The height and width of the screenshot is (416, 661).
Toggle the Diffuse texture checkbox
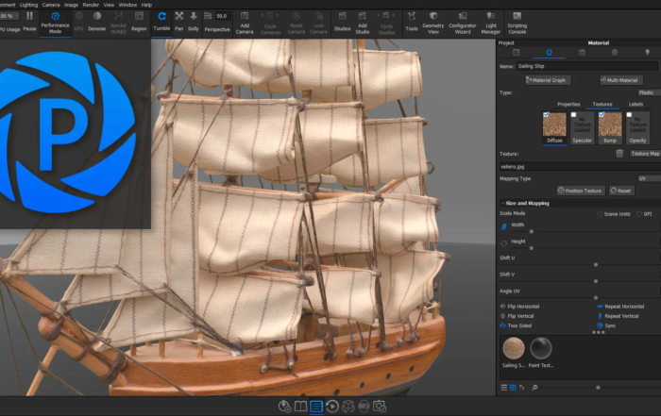click(547, 114)
